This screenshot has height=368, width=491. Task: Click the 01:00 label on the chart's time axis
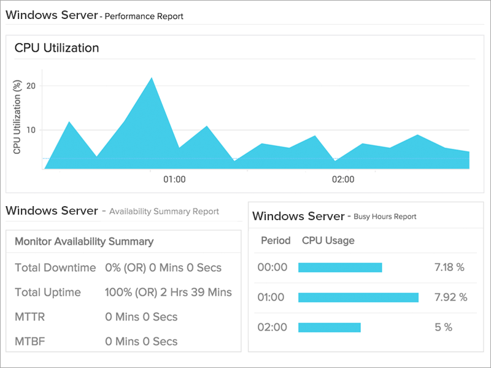174,180
